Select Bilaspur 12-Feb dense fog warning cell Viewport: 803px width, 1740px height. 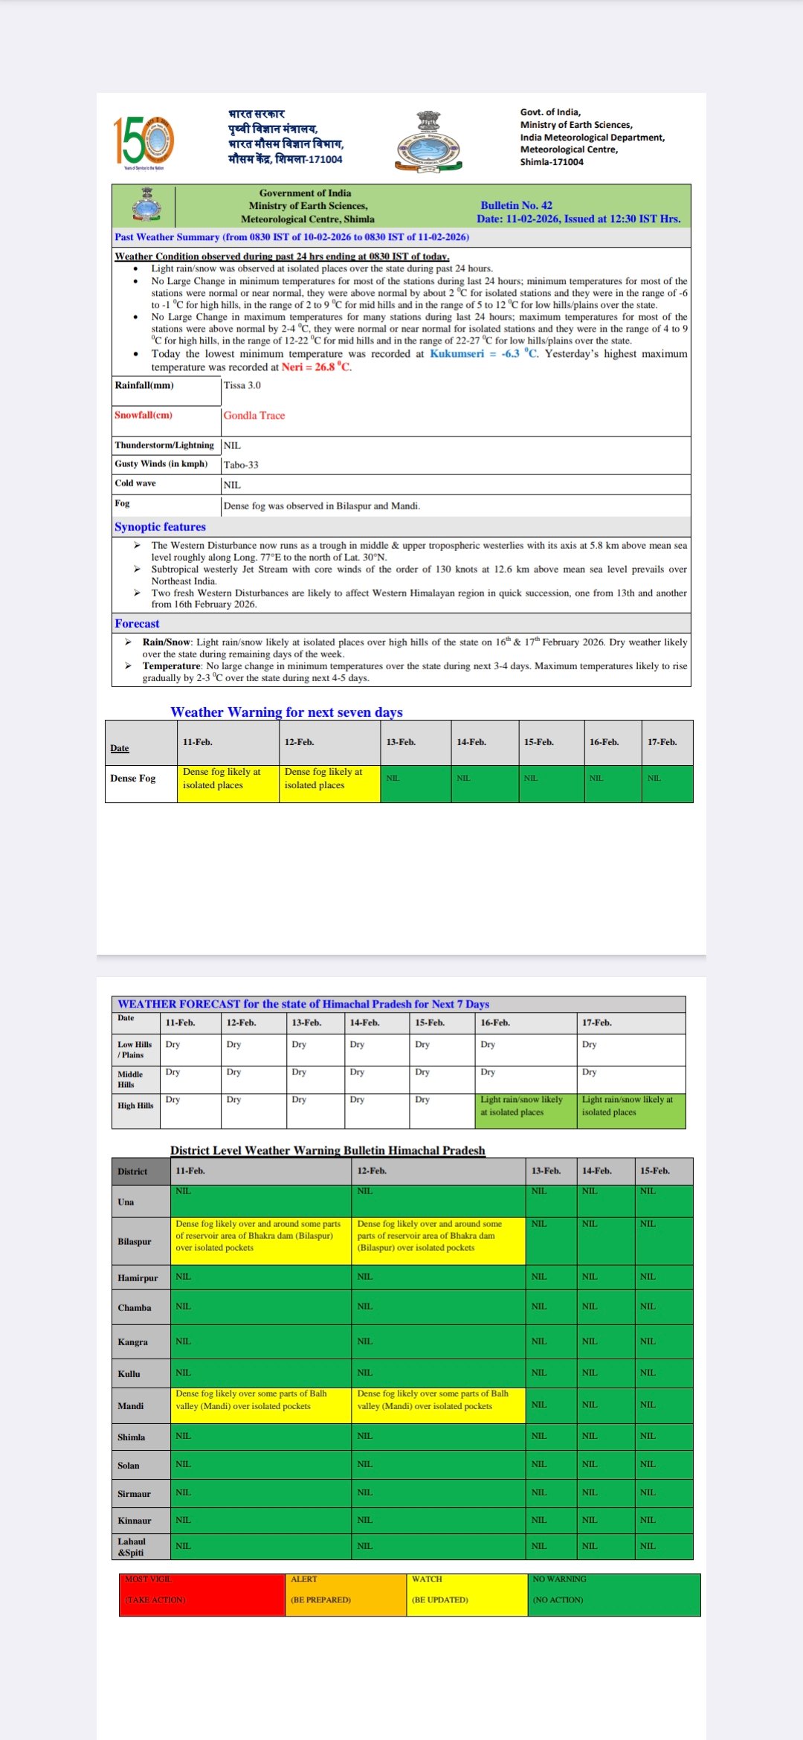pyautogui.click(x=438, y=1240)
